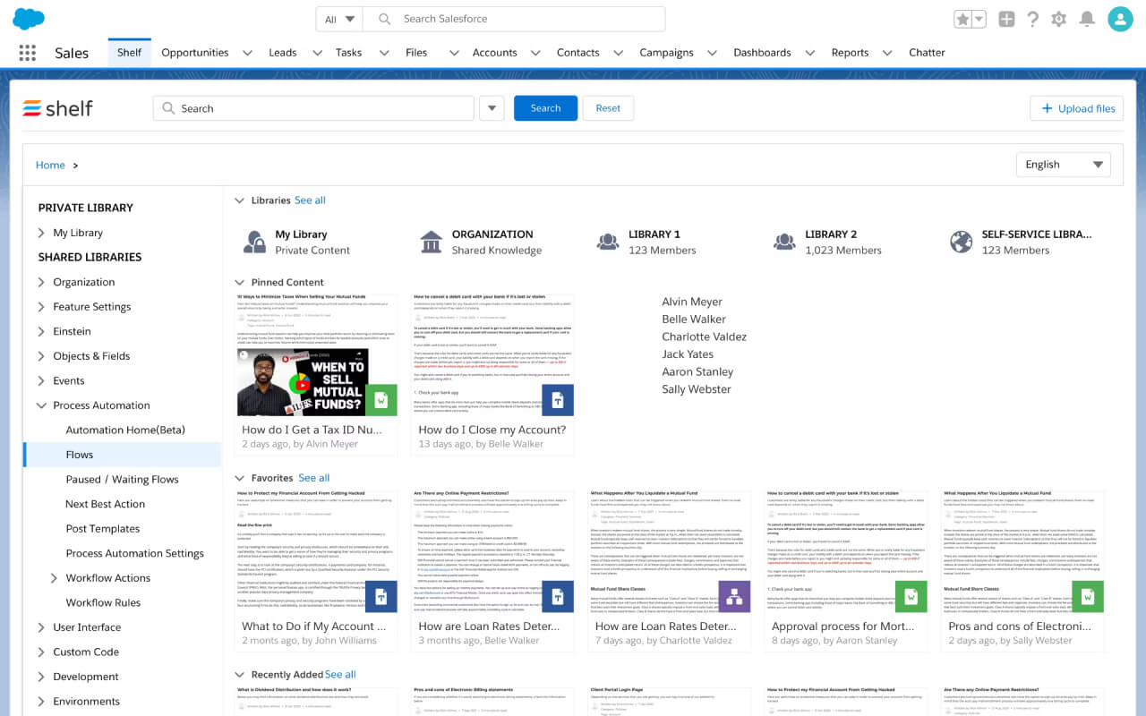Focus the Shelf search input field
Viewport: 1146px width, 716px height.
(x=313, y=108)
